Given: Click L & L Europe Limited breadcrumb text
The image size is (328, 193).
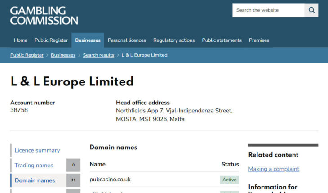Looking at the screenshot, I should pyautogui.click(x=144, y=55).
